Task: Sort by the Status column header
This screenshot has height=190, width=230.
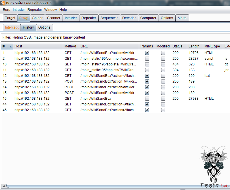Action: [179, 46]
